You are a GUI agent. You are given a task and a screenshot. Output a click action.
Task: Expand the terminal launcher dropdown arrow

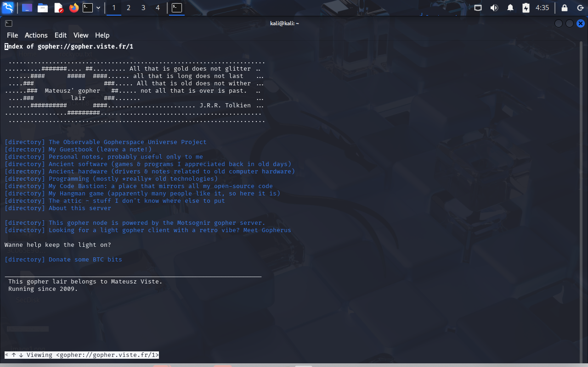[x=98, y=8]
